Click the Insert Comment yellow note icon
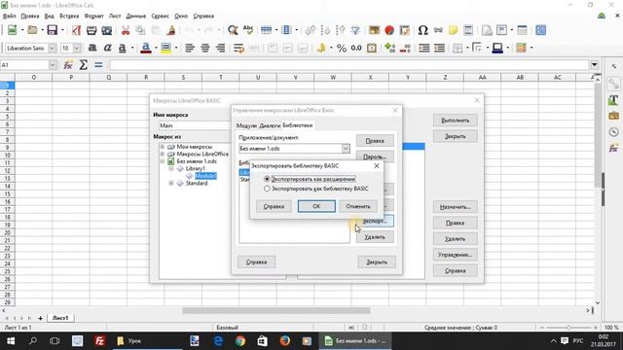Image resolution: width=623 pixels, height=350 pixels. click(x=453, y=30)
